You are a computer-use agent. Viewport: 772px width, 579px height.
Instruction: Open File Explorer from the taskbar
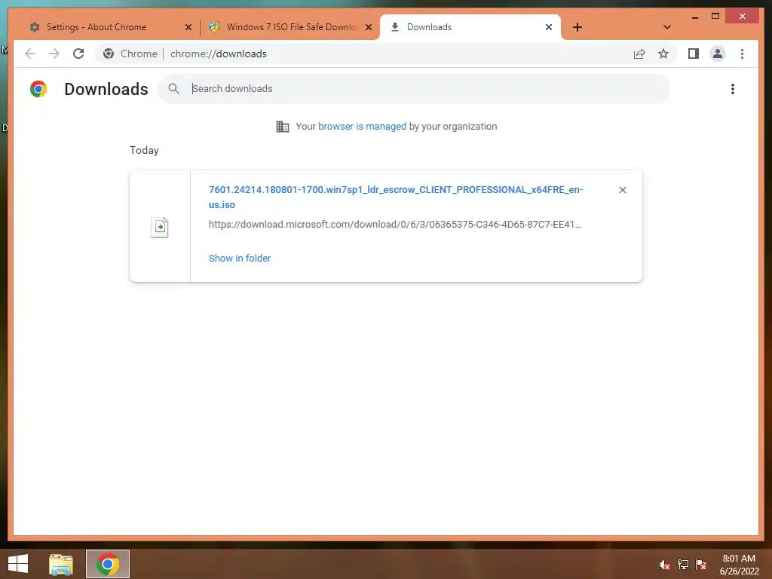tap(60, 564)
